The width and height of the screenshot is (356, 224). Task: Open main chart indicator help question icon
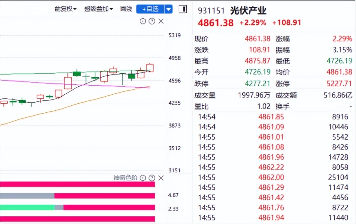tap(152, 21)
